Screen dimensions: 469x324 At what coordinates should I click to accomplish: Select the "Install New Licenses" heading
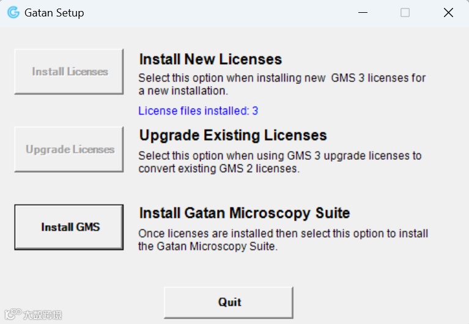210,59
